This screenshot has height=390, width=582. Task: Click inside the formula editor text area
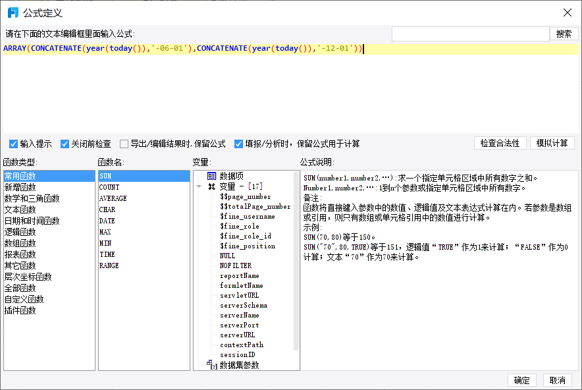290,88
